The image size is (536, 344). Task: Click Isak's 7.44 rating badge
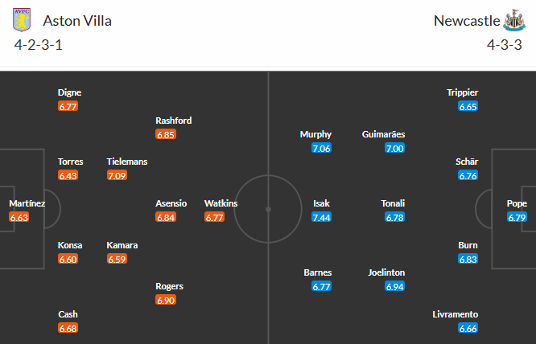coord(322,218)
